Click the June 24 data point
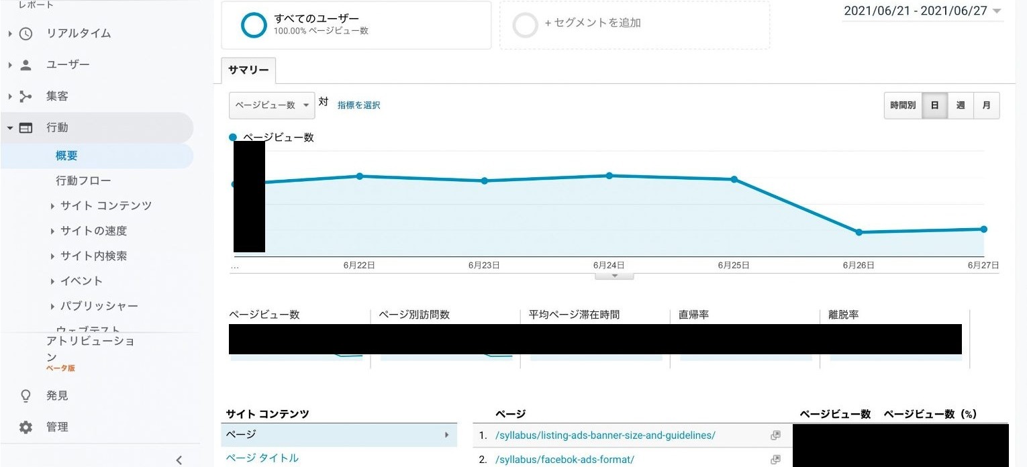This screenshot has width=1027, height=467. click(x=609, y=176)
